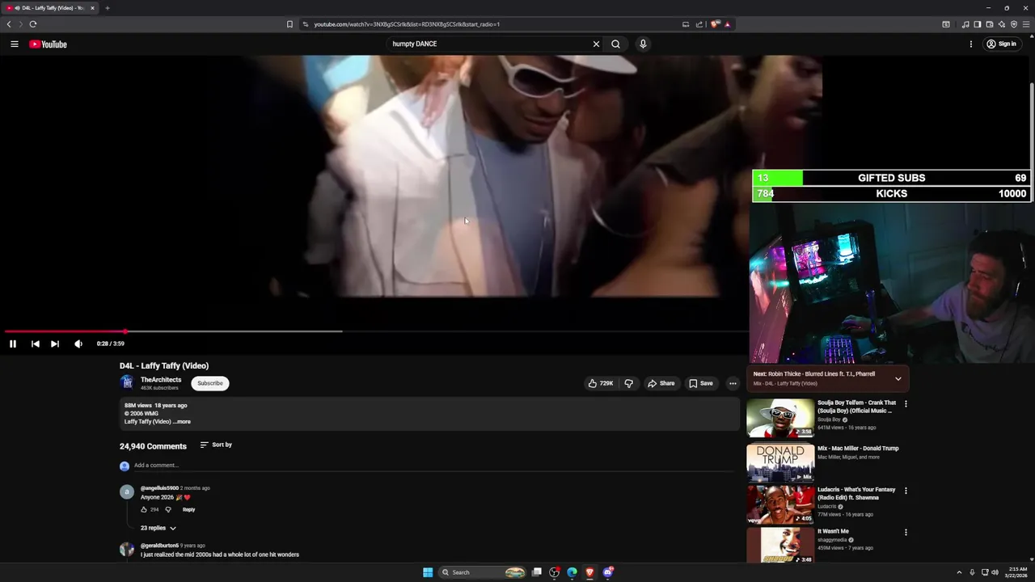Open TheArchitects channel name link
This screenshot has width=1035, height=582.
point(161,380)
